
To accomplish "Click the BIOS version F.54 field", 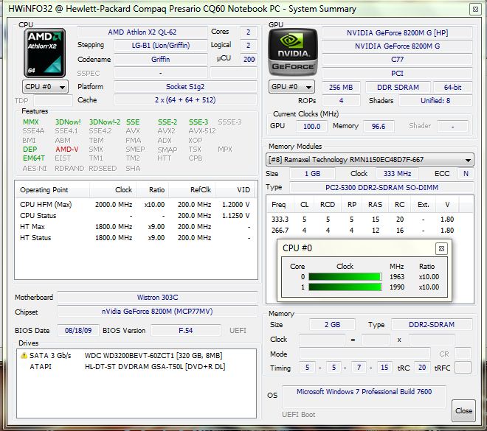I will click(186, 331).
